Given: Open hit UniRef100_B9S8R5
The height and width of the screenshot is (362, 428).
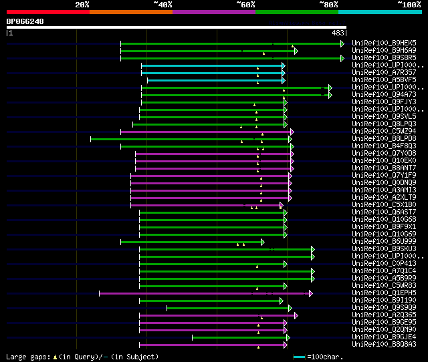Looking at the screenshot, I should 384,57.
